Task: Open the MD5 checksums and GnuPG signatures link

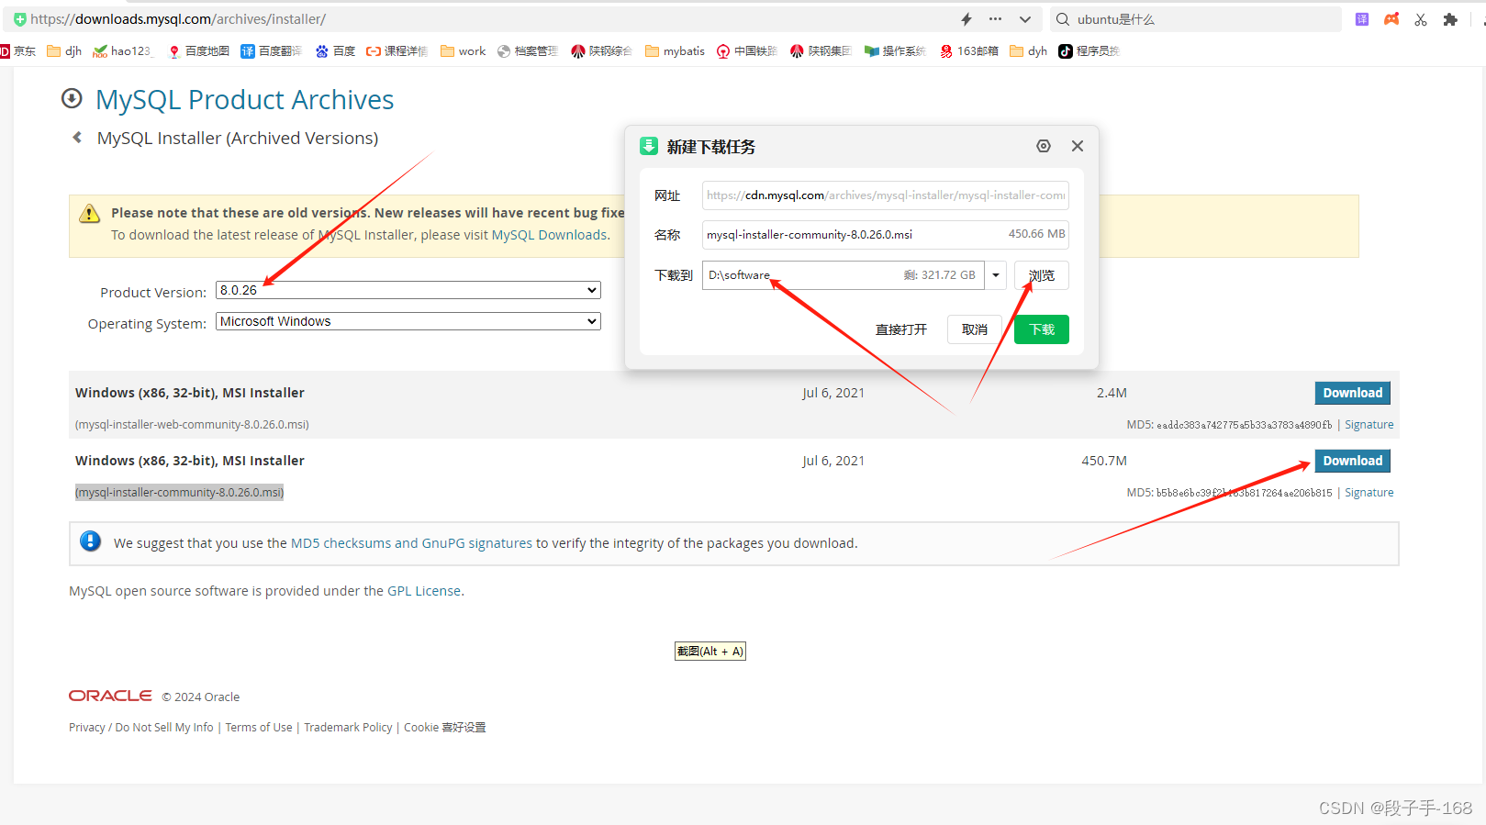Action: point(411,543)
